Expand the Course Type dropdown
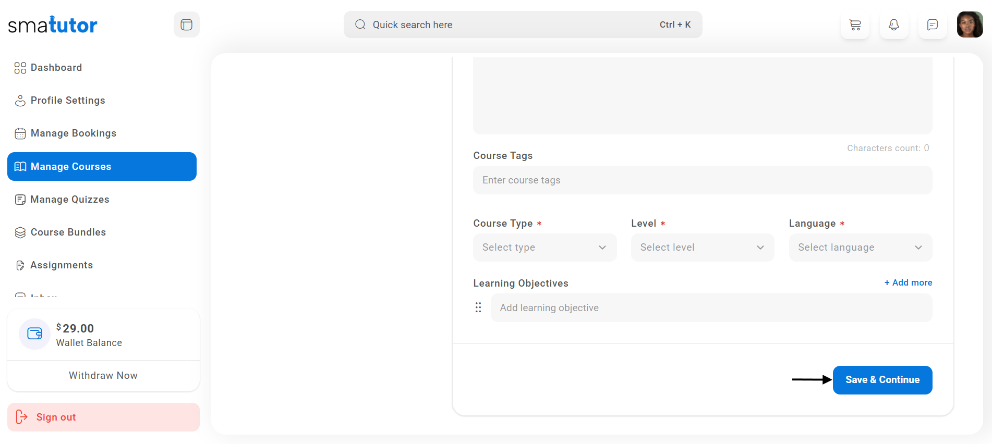Image resolution: width=992 pixels, height=444 pixels. tap(544, 248)
